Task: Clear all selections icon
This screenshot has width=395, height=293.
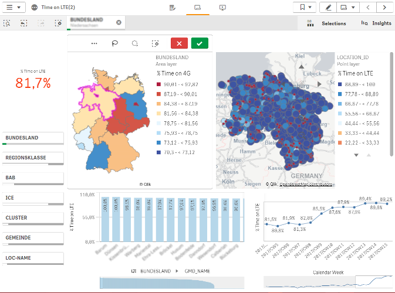Action: (x=58, y=23)
